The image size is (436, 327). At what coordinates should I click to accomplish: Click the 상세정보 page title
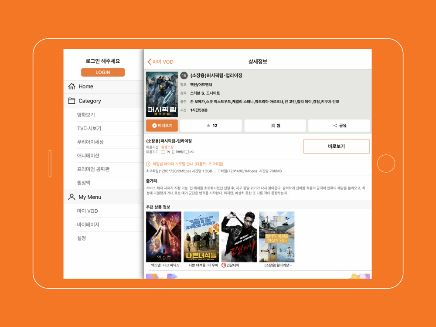pyautogui.click(x=258, y=62)
